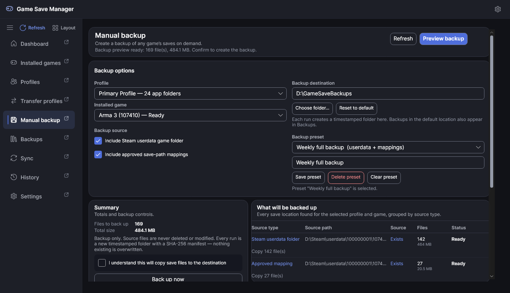
Task: Pop out Manual backup in new window
Action: [x=66, y=118]
